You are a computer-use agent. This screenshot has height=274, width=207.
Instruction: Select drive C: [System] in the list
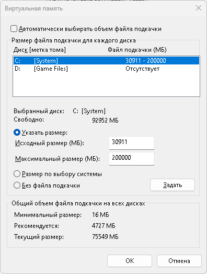[106, 61]
